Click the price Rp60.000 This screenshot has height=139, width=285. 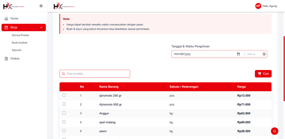pos(244,122)
